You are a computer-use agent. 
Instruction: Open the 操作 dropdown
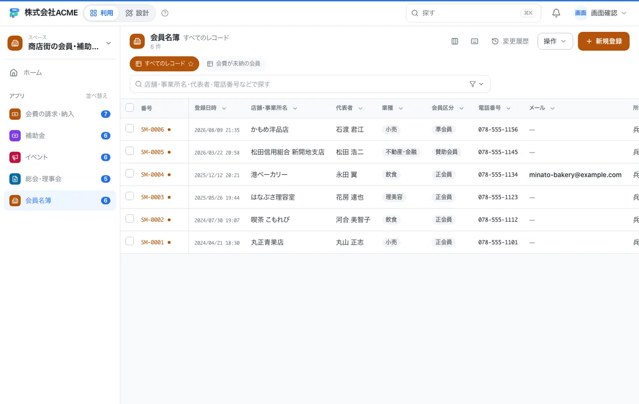[x=555, y=41]
